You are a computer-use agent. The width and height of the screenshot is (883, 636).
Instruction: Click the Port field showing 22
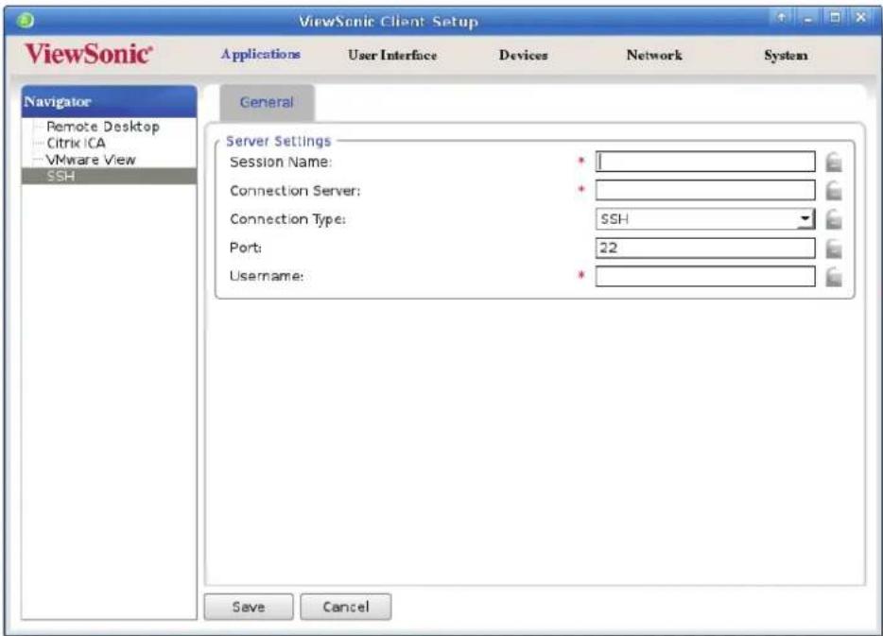[705, 248]
